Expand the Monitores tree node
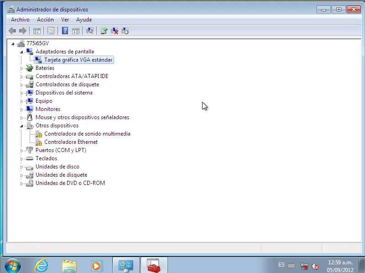Viewport: 365px width, 273px height. [22, 109]
